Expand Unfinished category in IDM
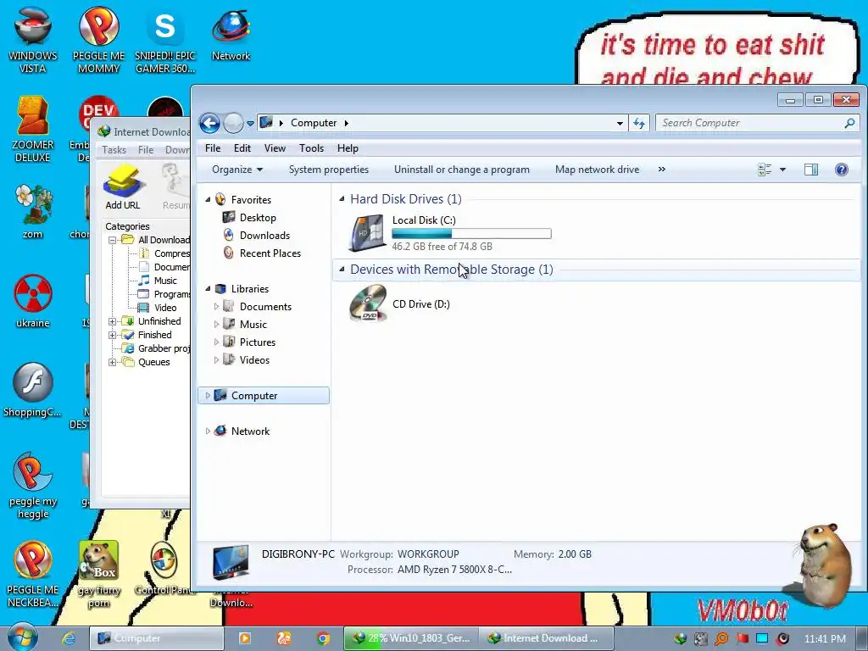The height and width of the screenshot is (651, 868). click(113, 321)
